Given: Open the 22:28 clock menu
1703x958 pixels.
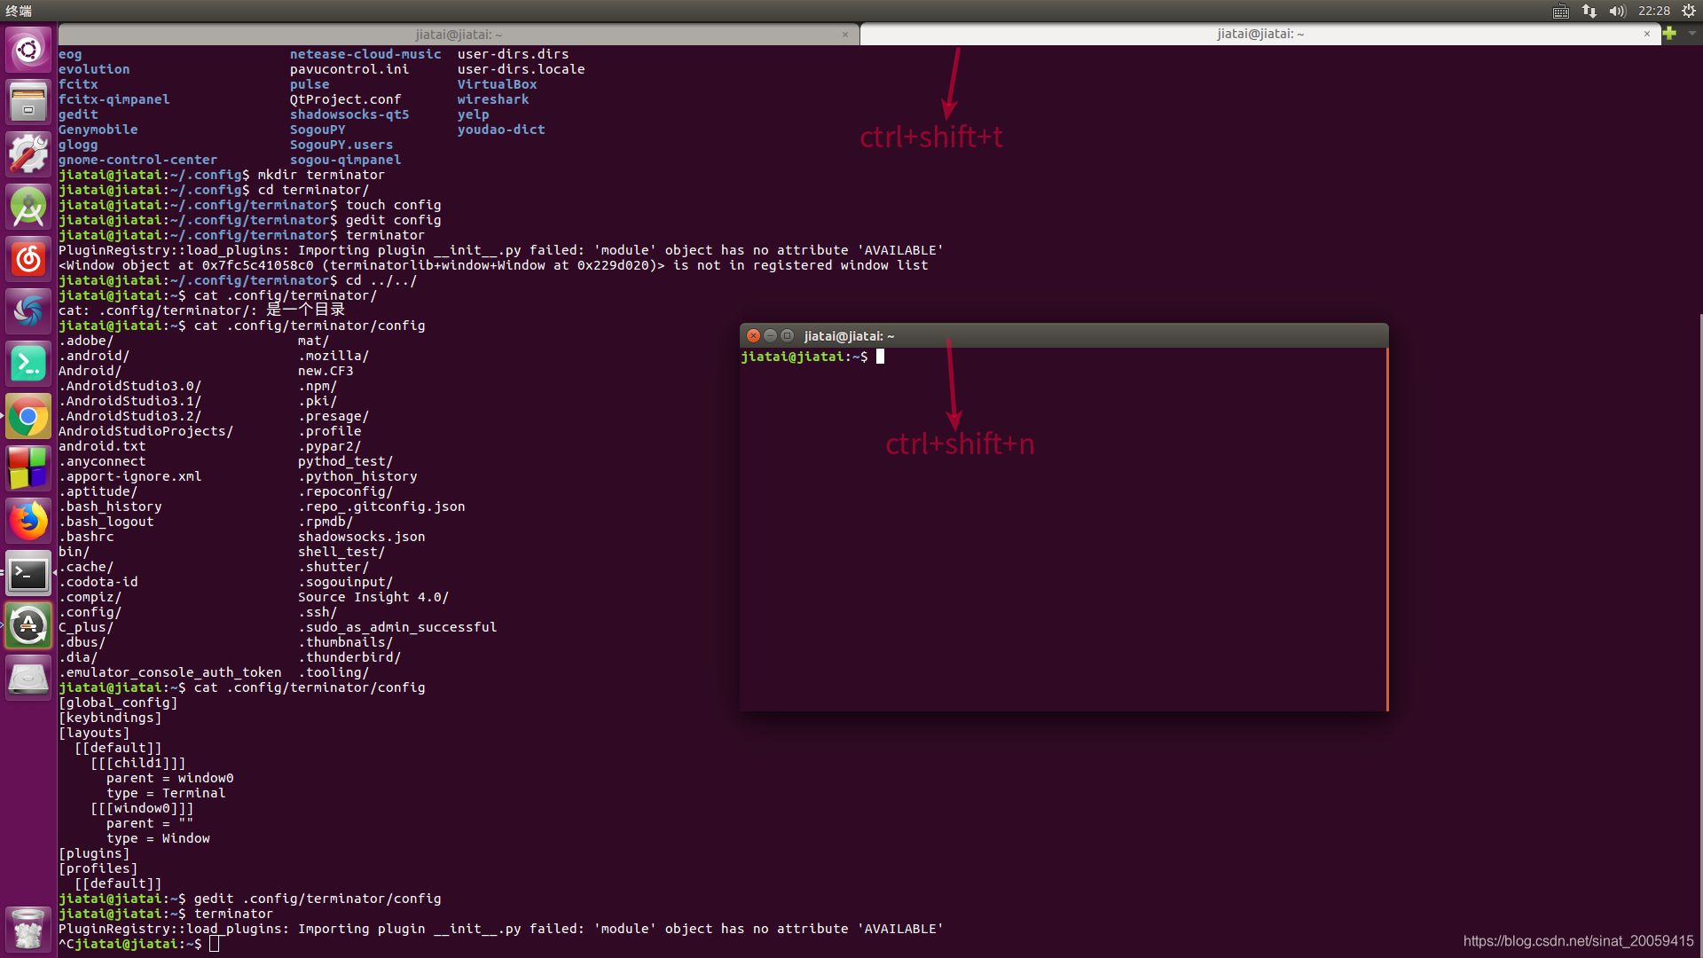Looking at the screenshot, I should coord(1653,11).
